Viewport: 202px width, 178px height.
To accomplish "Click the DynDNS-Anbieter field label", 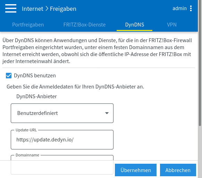I will [36, 96].
